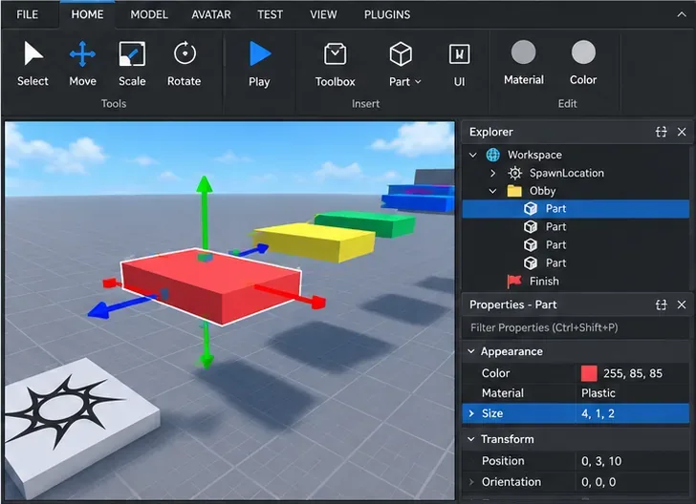The width and height of the screenshot is (696, 504).
Task: Undock the Properties panel
Action: pyautogui.click(x=662, y=304)
